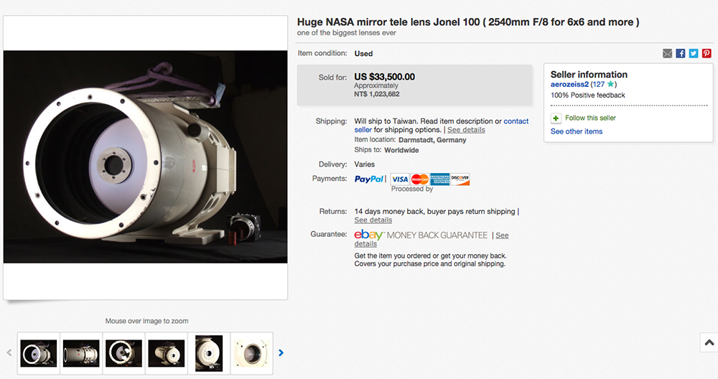The width and height of the screenshot is (718, 379).
Task: Open shipping 'See details' link
Action: click(x=466, y=130)
